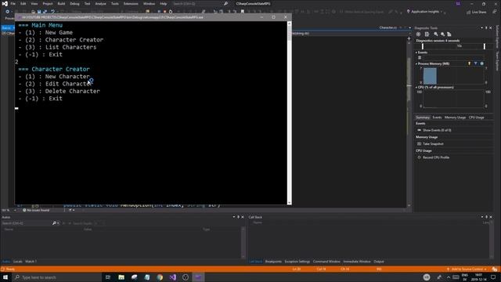Switch to the Exception Settings tab
This screenshot has width=501, height=282.
tap(297, 262)
